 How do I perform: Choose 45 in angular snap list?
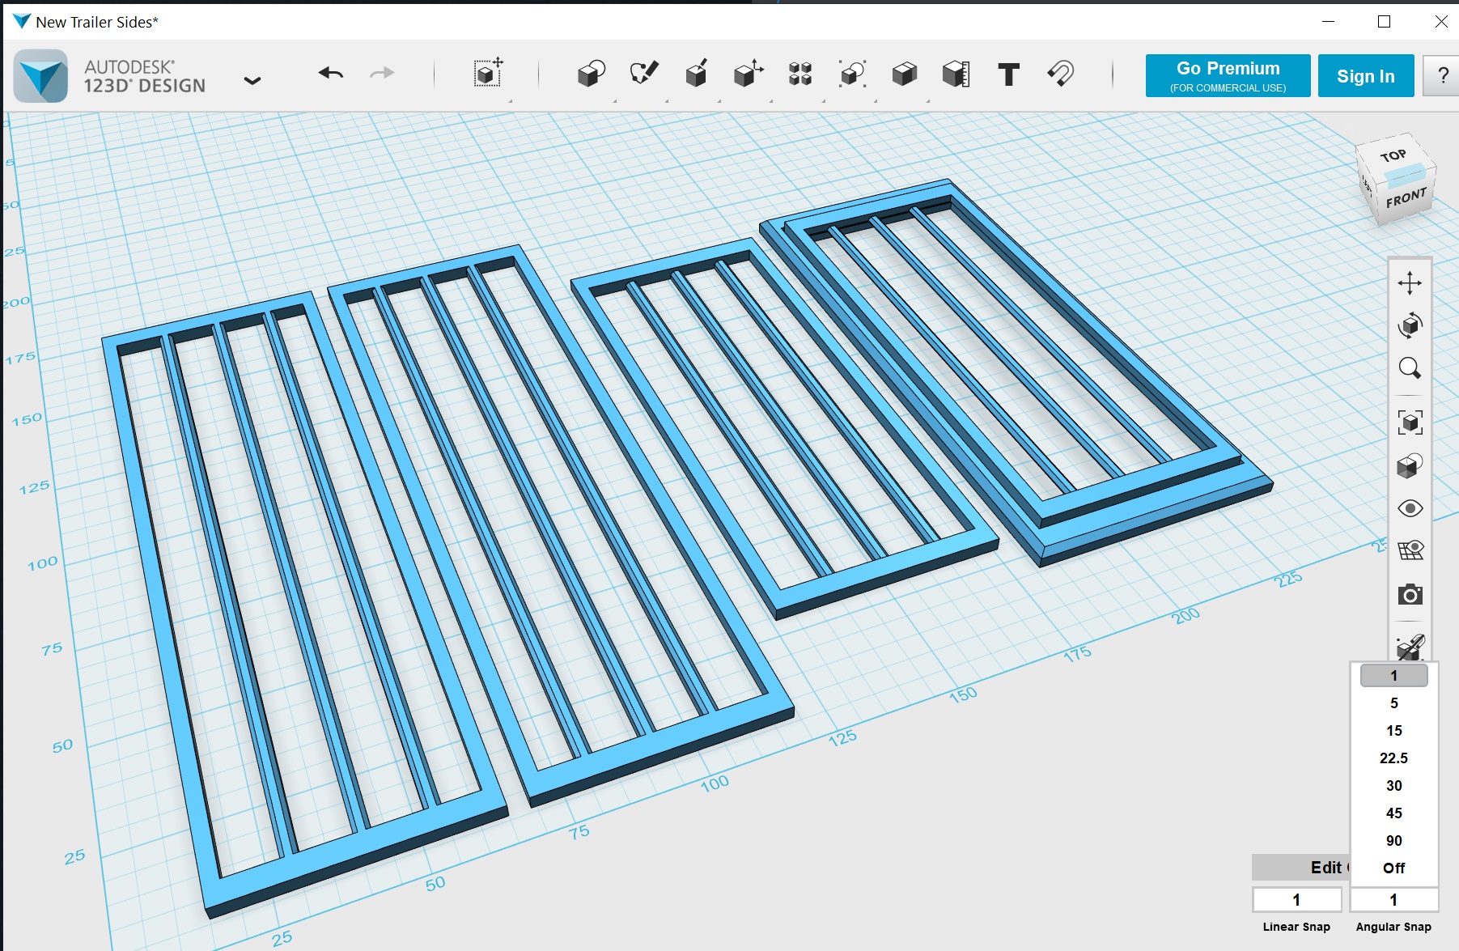point(1393,813)
